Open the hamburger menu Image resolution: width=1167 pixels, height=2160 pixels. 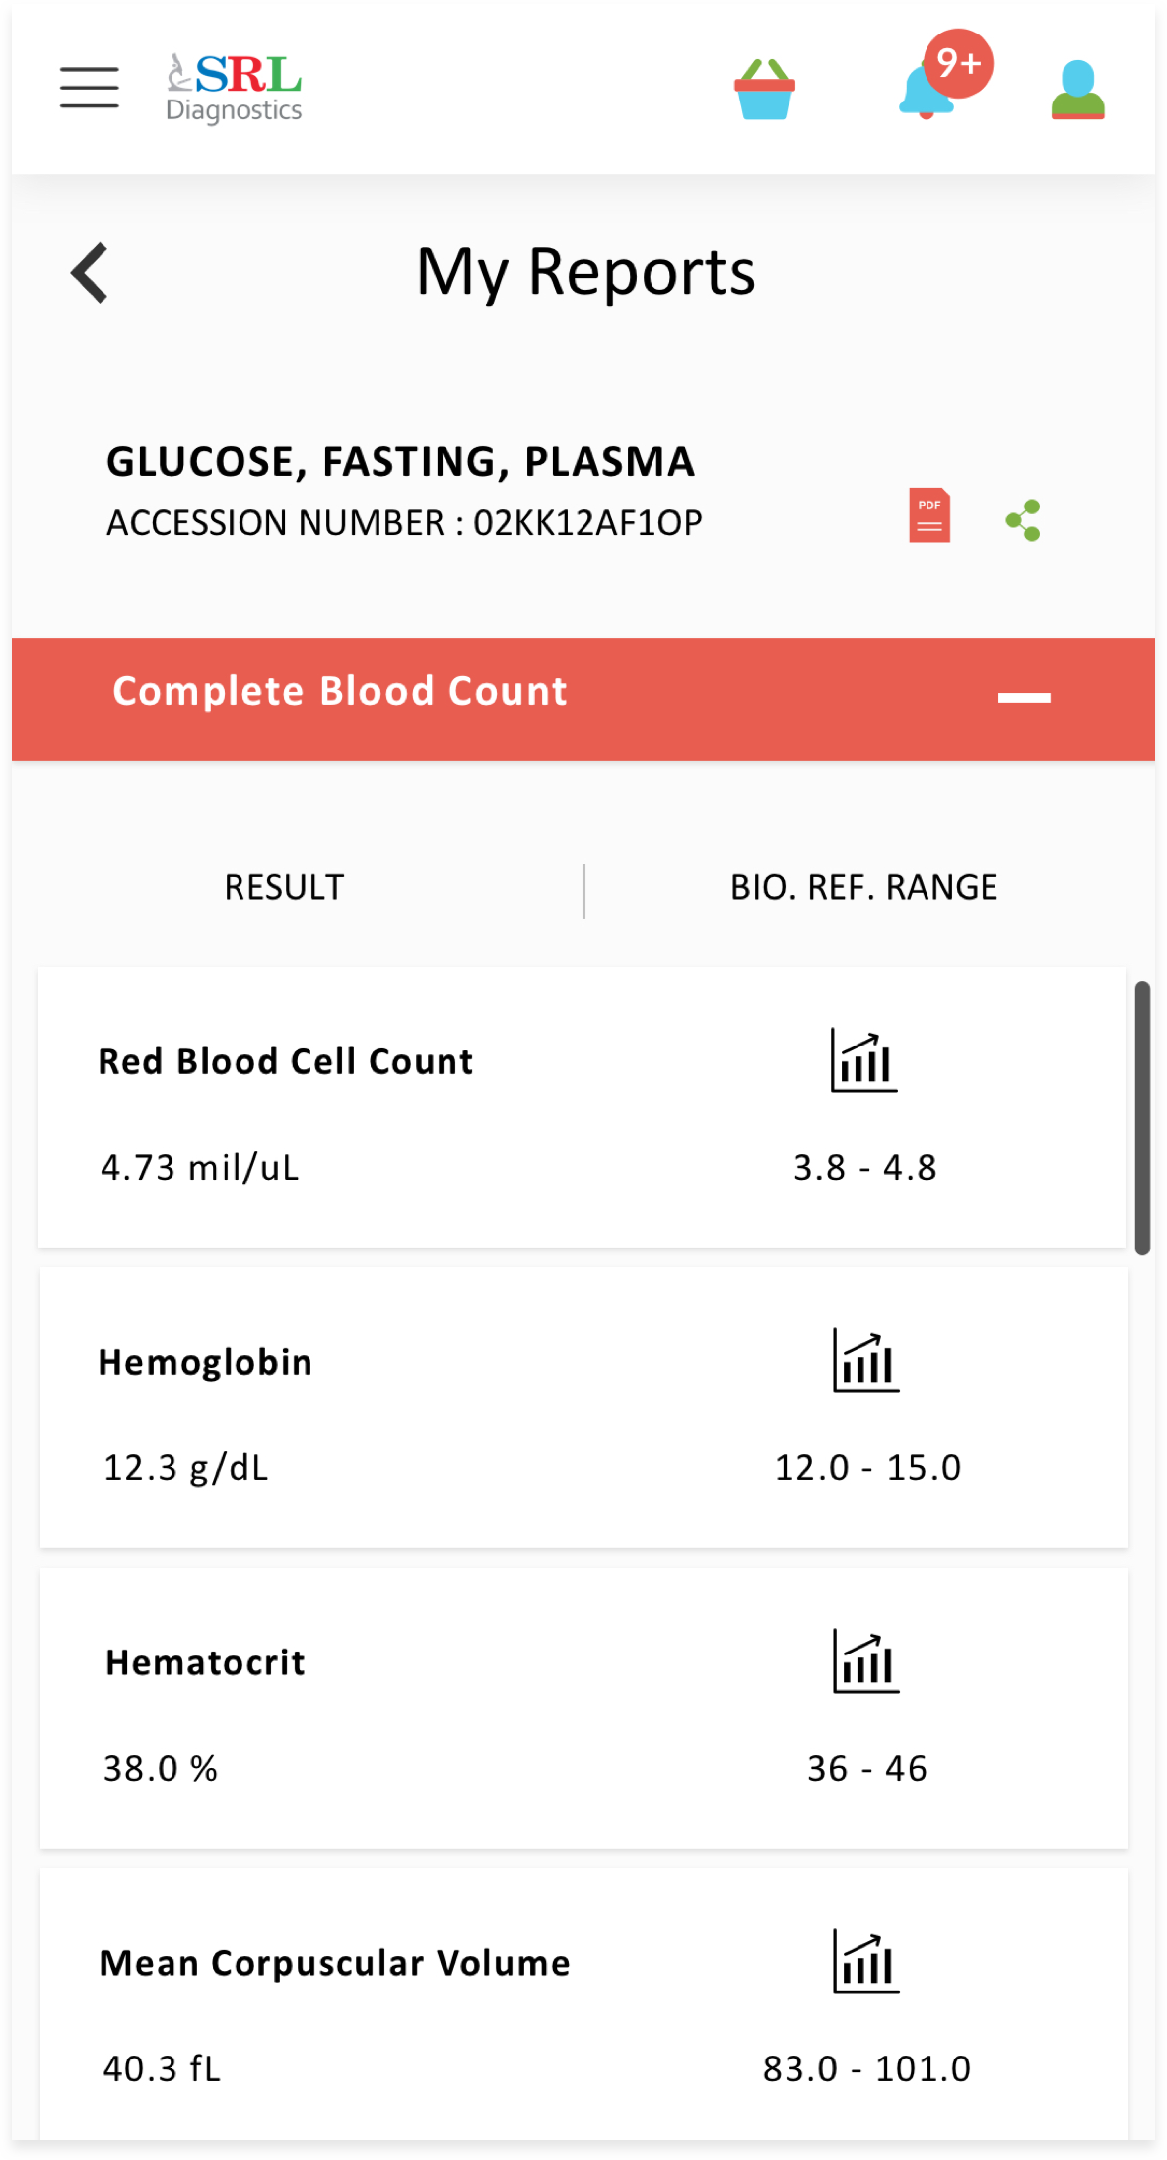tap(89, 88)
